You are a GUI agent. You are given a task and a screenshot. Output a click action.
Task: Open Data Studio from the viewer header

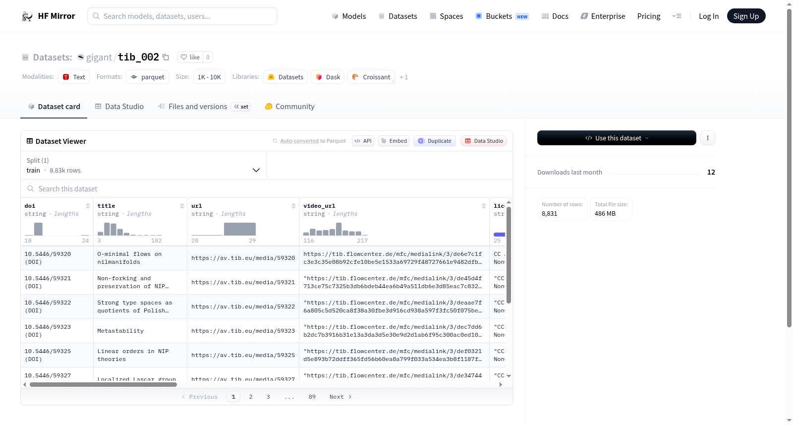point(484,141)
